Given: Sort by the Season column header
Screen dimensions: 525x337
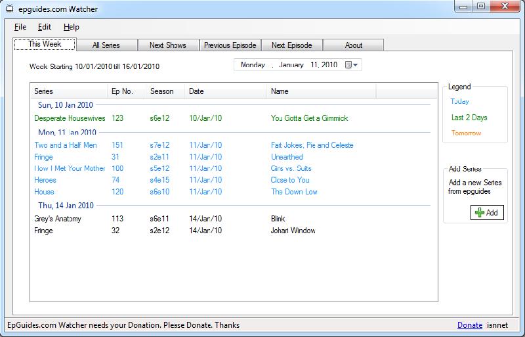Looking at the screenshot, I should [165, 91].
